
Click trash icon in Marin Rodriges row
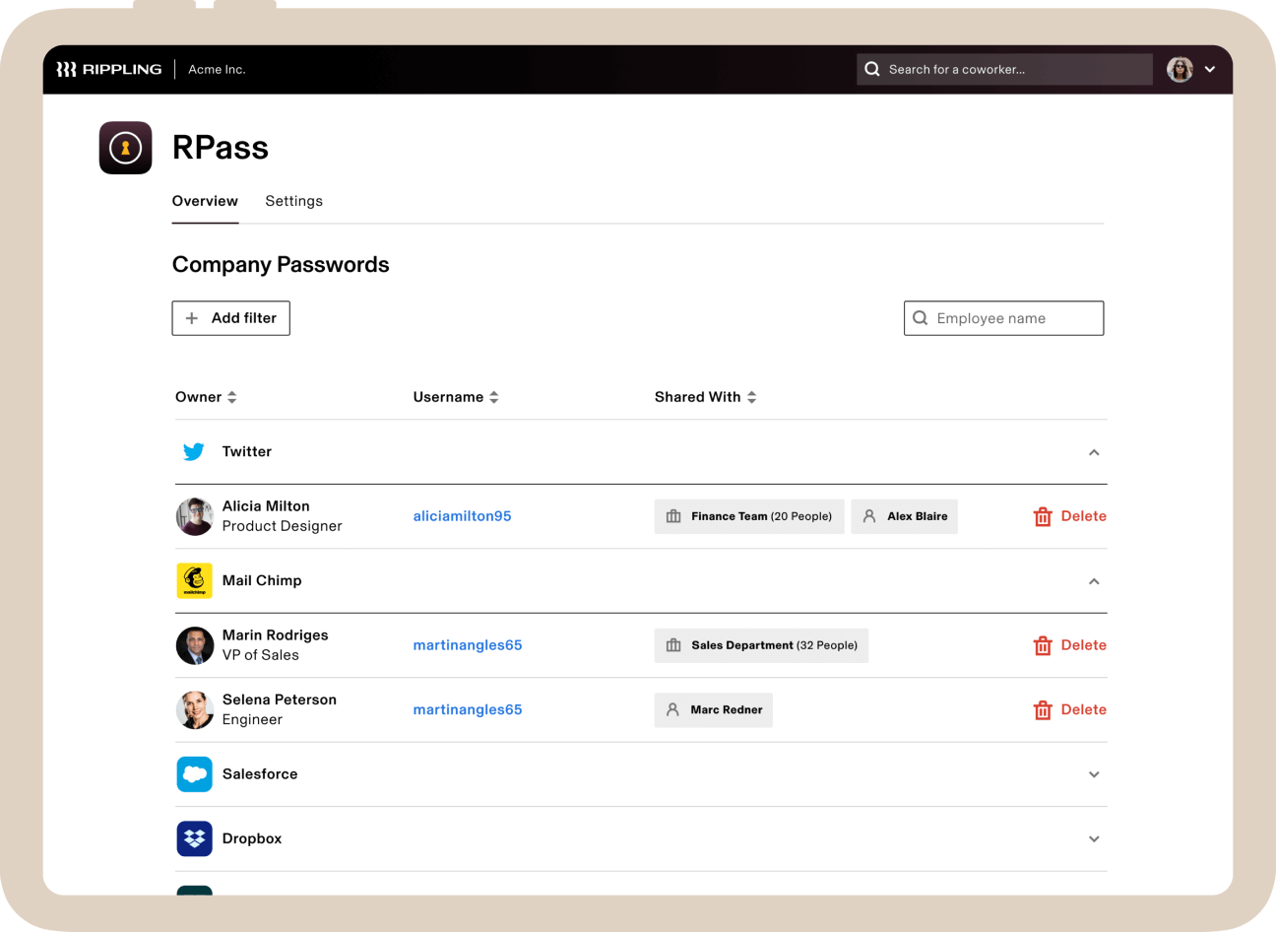click(1043, 645)
